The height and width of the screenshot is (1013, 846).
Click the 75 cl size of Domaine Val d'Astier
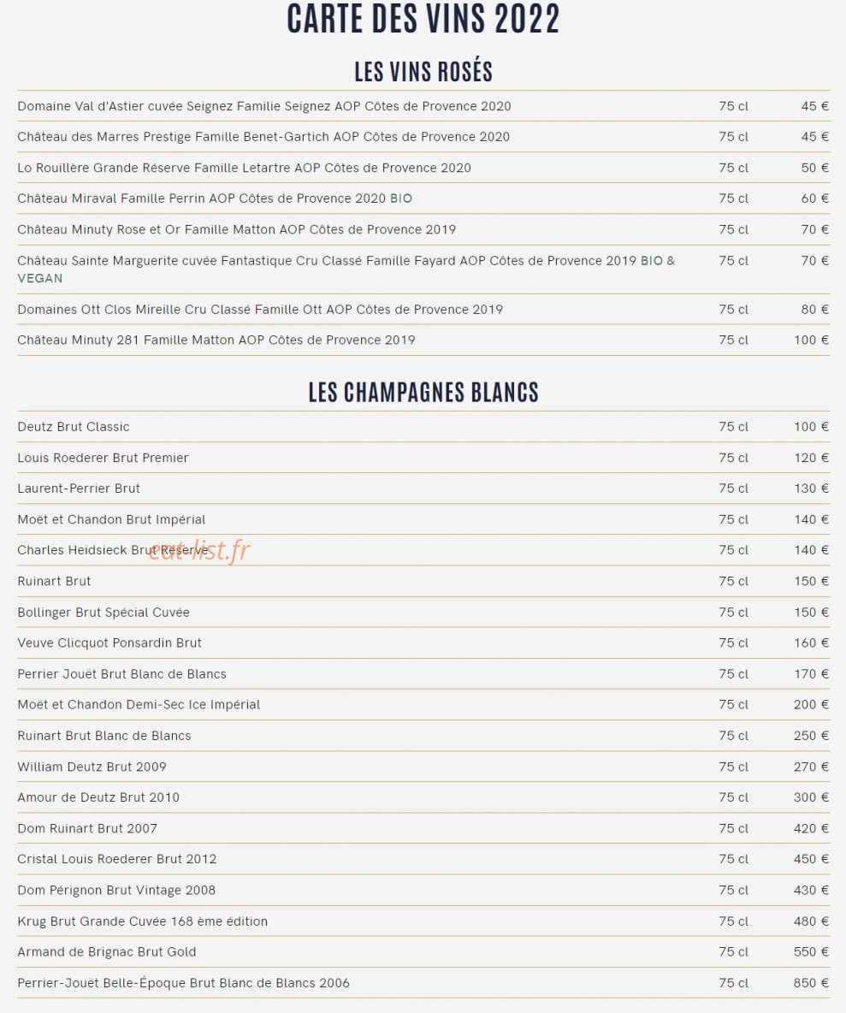coord(734,106)
